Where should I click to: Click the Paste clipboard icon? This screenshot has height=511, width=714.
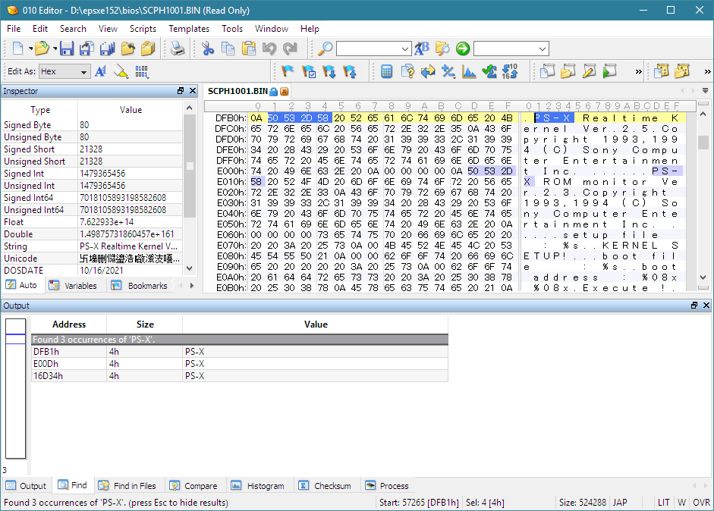(x=249, y=49)
